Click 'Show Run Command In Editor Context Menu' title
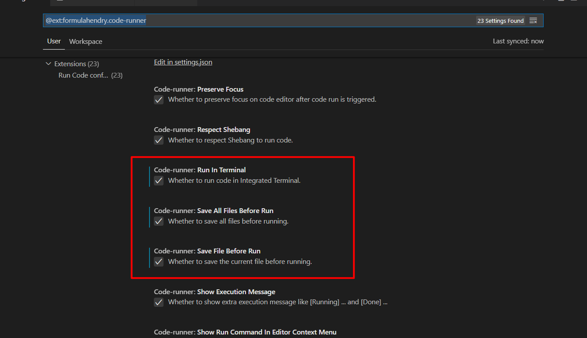Image resolution: width=587 pixels, height=338 pixels. click(x=267, y=332)
